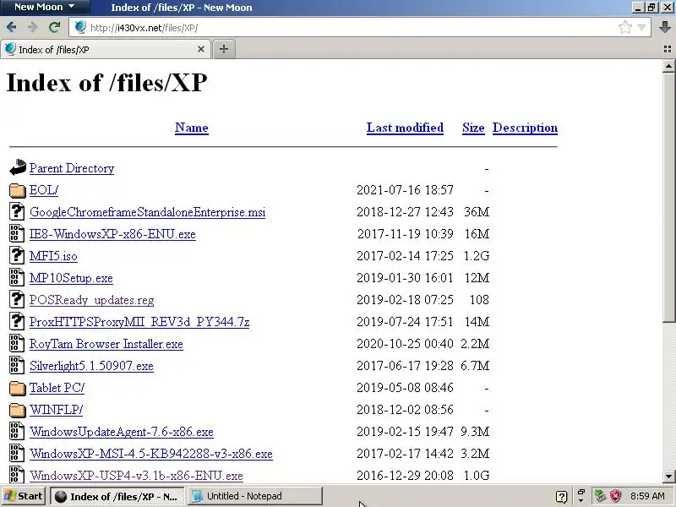Click the vertical scrollbar thumb

tap(668, 197)
